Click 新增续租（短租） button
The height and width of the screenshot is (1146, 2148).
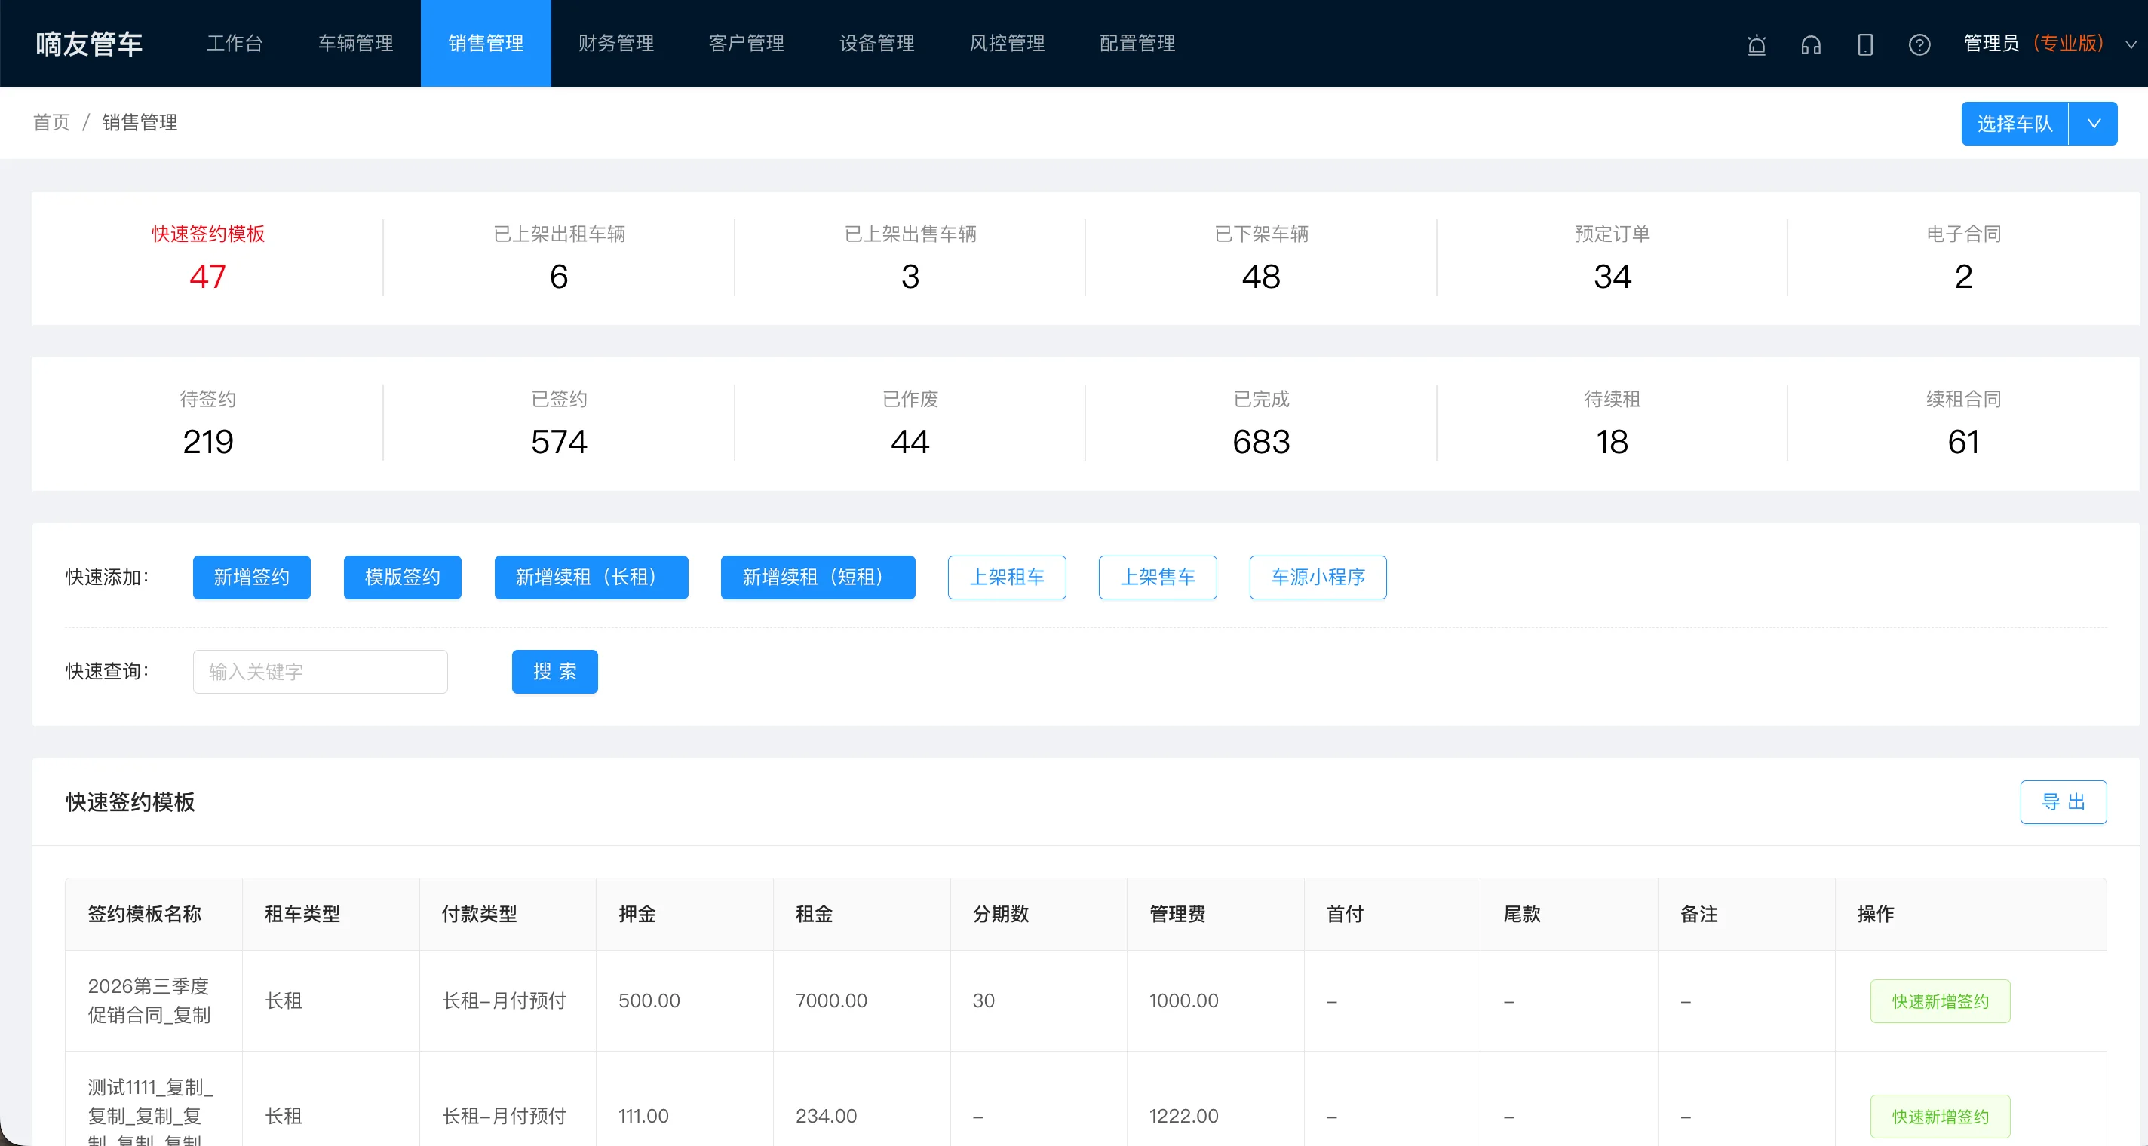pos(817,578)
